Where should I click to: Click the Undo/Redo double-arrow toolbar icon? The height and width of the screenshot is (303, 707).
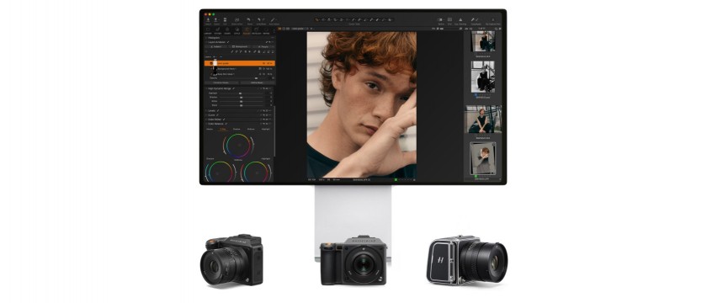(261, 20)
